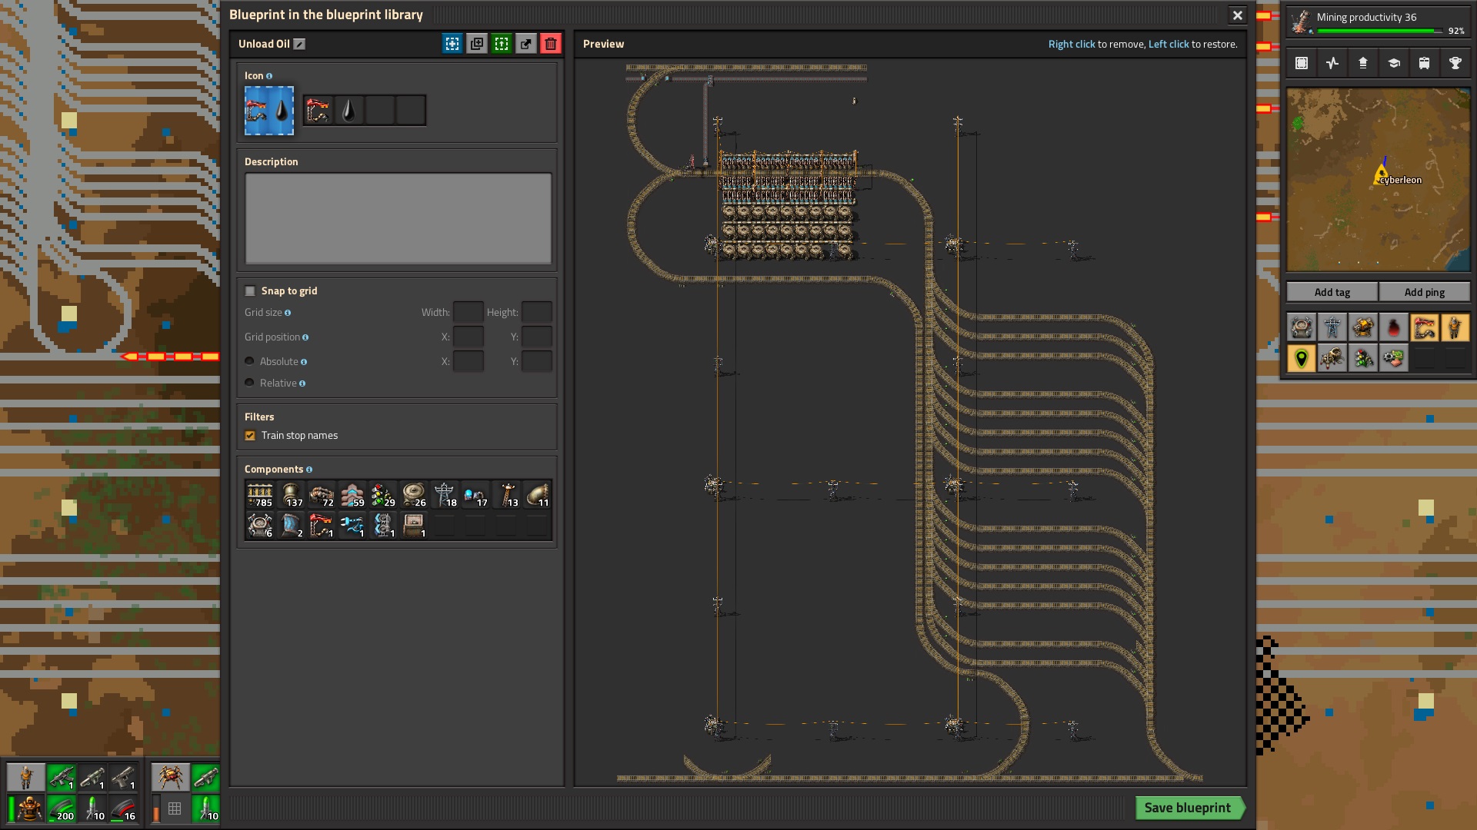This screenshot has height=830, width=1477.
Task: Select the Relative radio option
Action: click(x=249, y=383)
